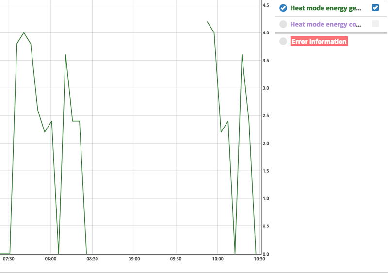Toggle the Error information series circle
Screen dimensions: 388x273
pos(283,41)
